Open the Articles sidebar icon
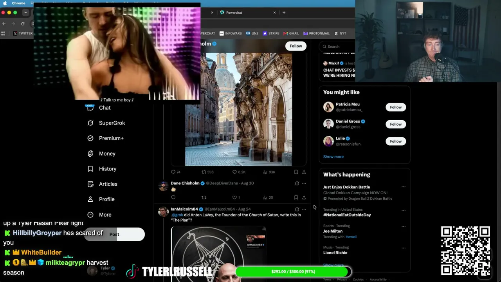 coord(90,184)
